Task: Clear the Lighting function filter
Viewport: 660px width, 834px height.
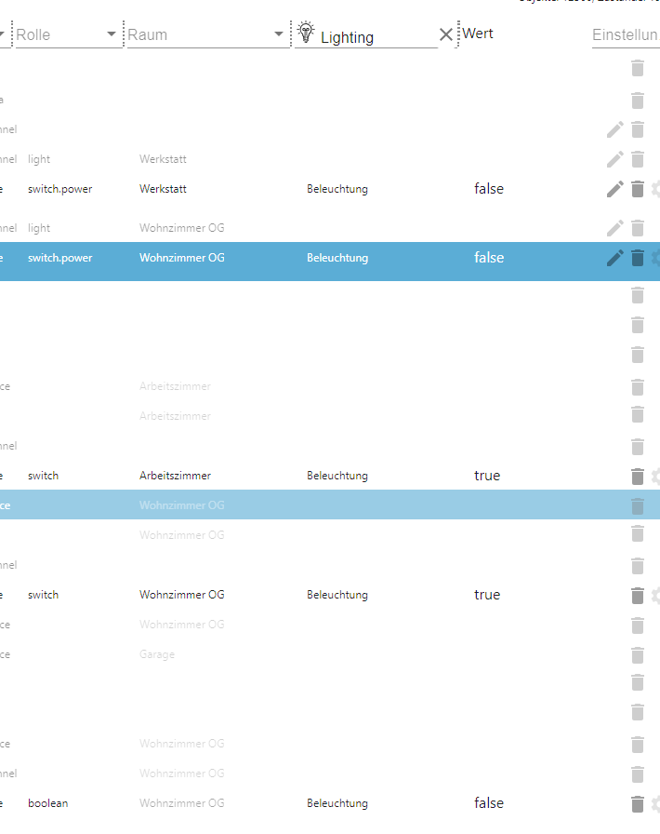Action: pyautogui.click(x=446, y=34)
